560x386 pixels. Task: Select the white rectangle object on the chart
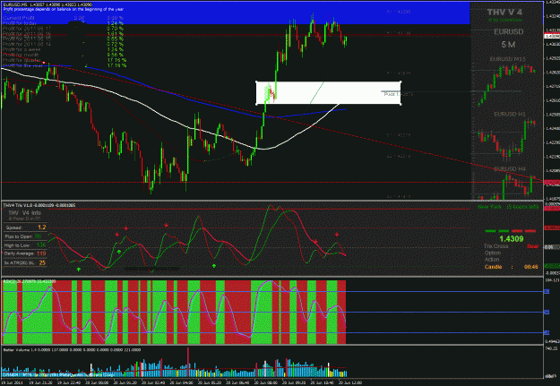(329, 93)
